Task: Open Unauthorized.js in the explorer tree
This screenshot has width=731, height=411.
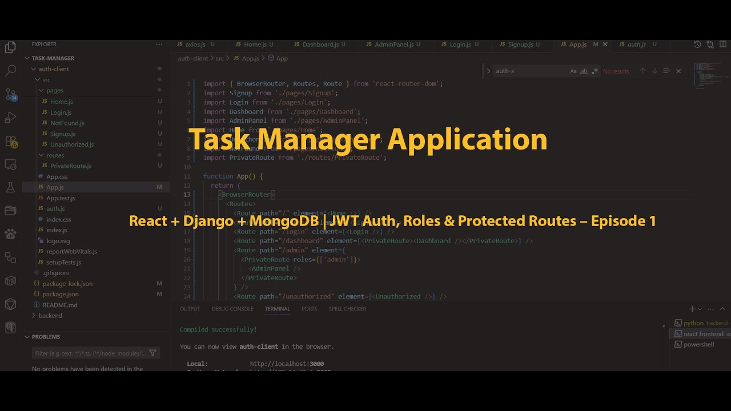Action: pos(72,144)
